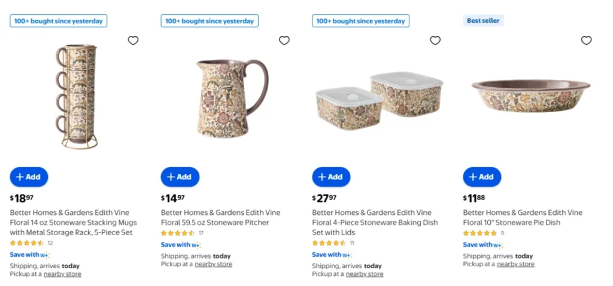
Task: Click heart icon on Stoneware Pitcher
Action: [x=284, y=41]
